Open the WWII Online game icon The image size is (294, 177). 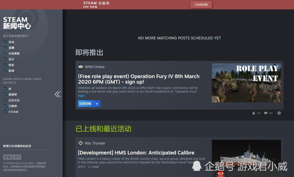81,67
